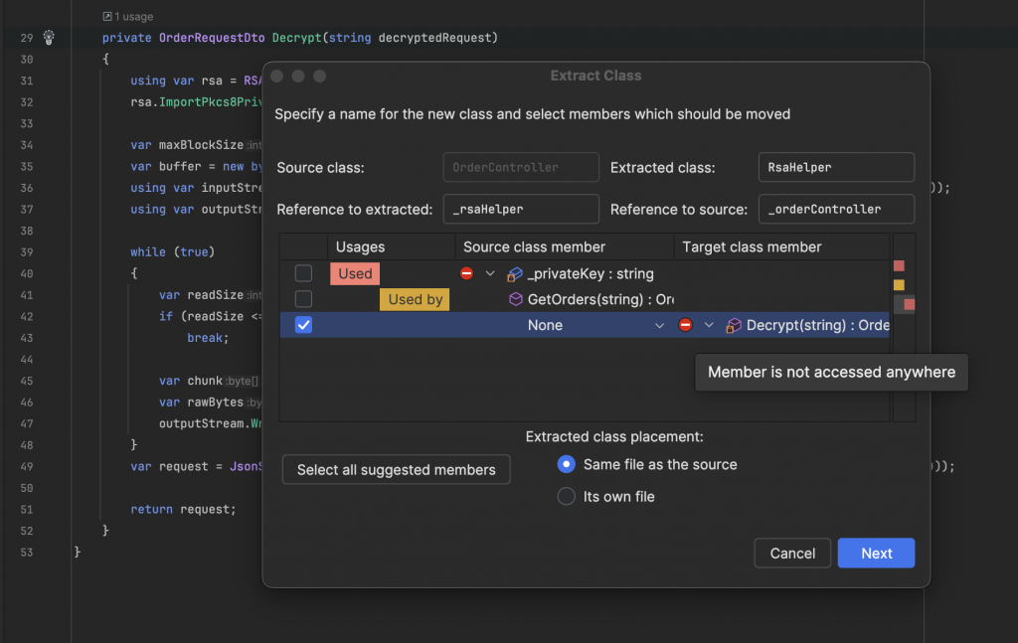This screenshot has width=1018, height=643.
Task: Click the red Used usage badge
Action: click(x=355, y=273)
